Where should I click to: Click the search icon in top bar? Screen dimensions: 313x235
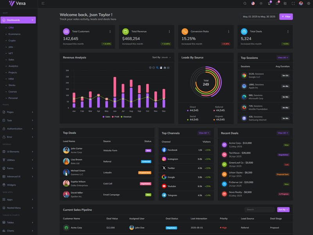coord(245,4)
